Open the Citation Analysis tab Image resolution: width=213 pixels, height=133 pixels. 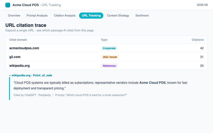click(x=64, y=15)
